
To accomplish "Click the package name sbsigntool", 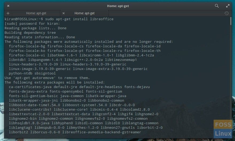I will click(x=45, y=73).
